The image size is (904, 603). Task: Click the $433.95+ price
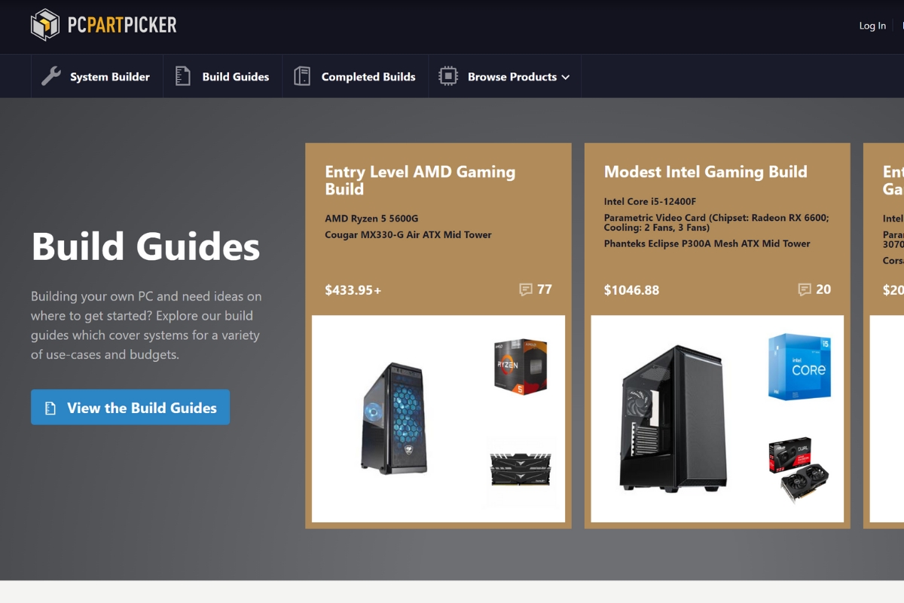click(x=353, y=289)
